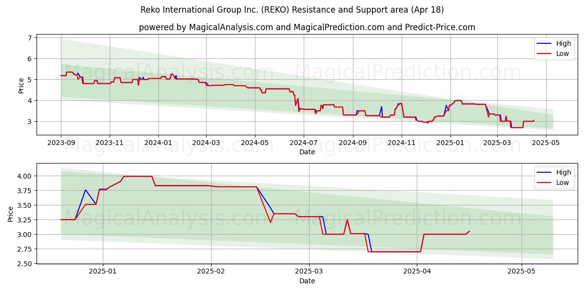585x292 pixels.
Task: Click the 2024-01 x-axis label
Action: click(x=158, y=144)
